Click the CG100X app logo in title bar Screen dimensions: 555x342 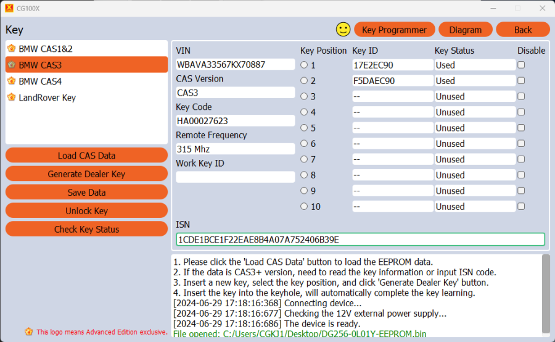click(9, 8)
